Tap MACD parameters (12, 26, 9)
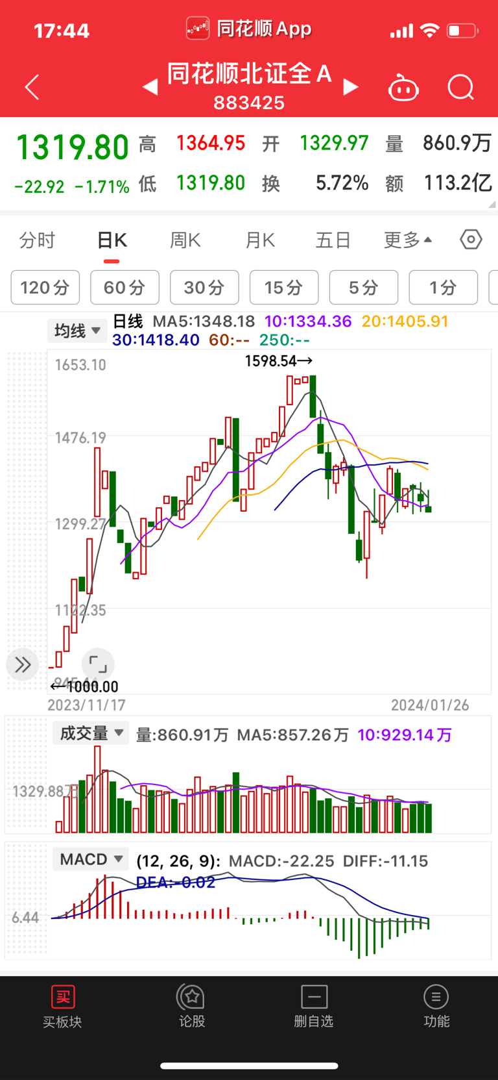The image size is (498, 1080). click(x=178, y=861)
